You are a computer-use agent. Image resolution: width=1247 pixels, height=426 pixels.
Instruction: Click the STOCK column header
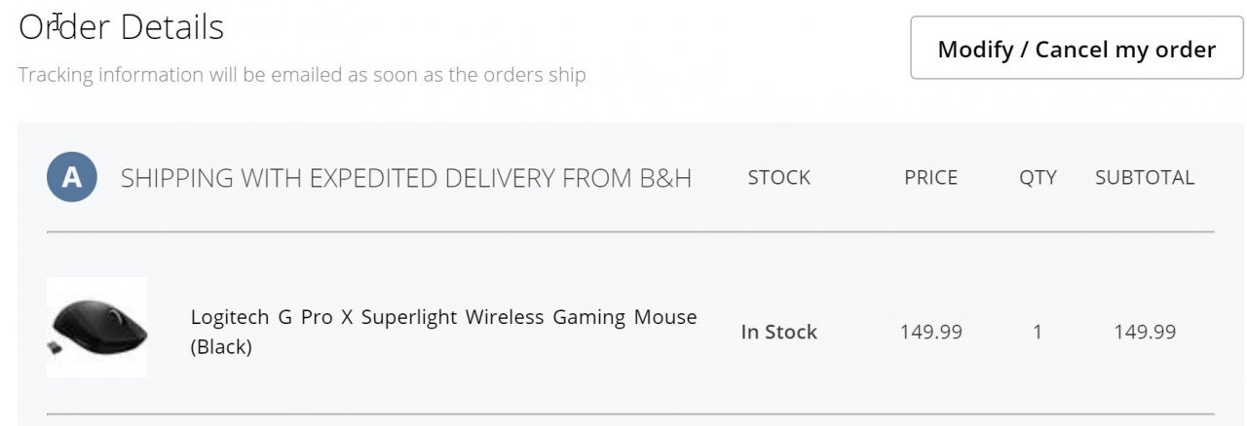coord(778,178)
